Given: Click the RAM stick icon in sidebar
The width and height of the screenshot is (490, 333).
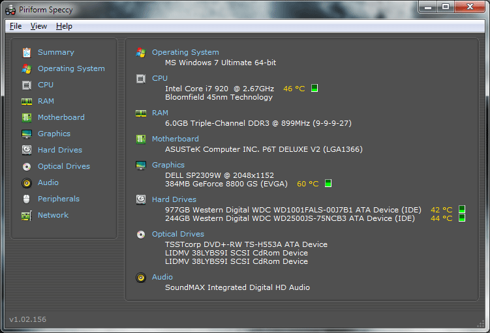Looking at the screenshot, I should (27, 102).
